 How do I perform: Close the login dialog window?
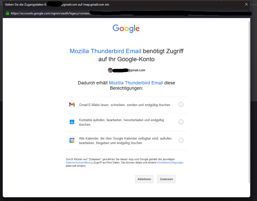246,5
